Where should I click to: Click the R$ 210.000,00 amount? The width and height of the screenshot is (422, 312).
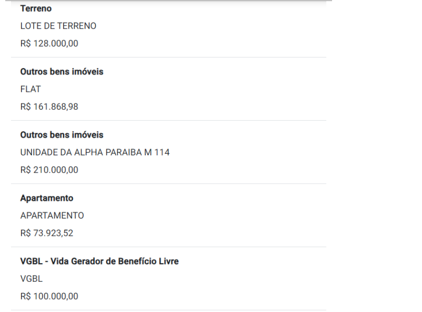pyautogui.click(x=49, y=170)
